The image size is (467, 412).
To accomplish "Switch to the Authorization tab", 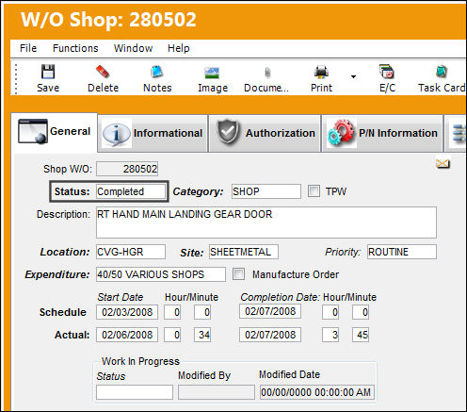I will tap(266, 133).
